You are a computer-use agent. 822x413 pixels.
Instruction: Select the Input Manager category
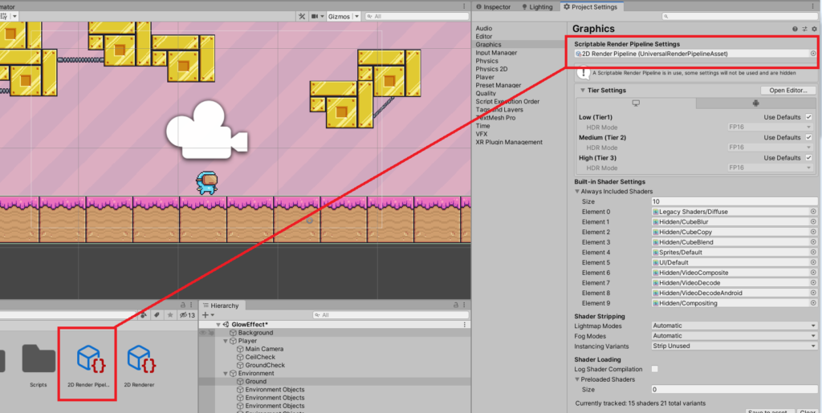click(496, 53)
